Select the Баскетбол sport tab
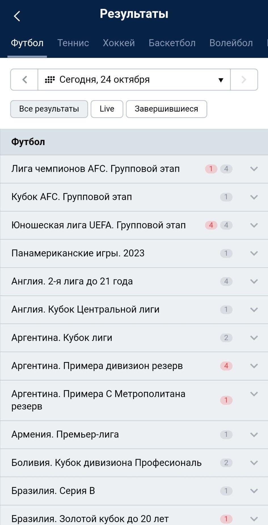 click(172, 43)
